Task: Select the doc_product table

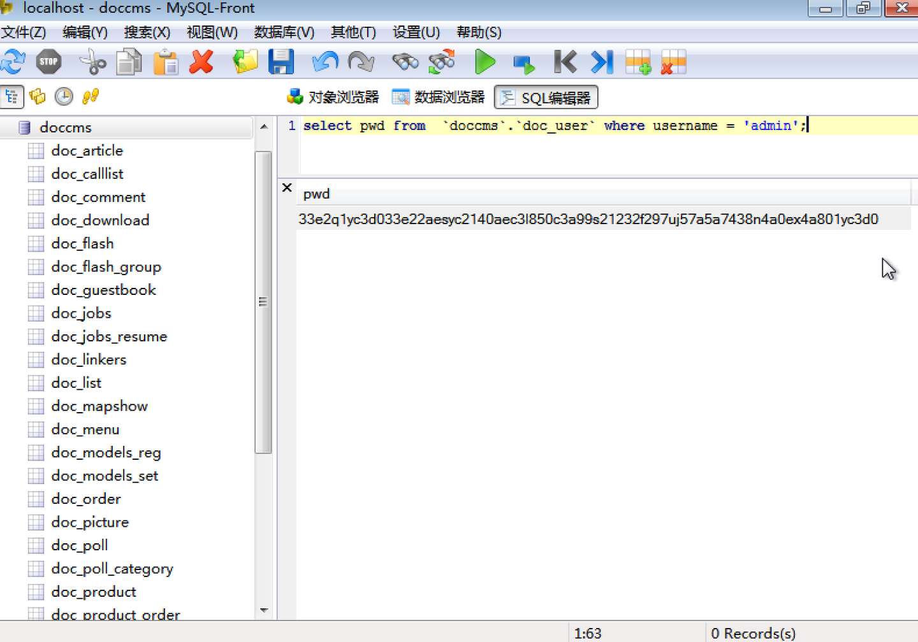Action: (x=93, y=592)
